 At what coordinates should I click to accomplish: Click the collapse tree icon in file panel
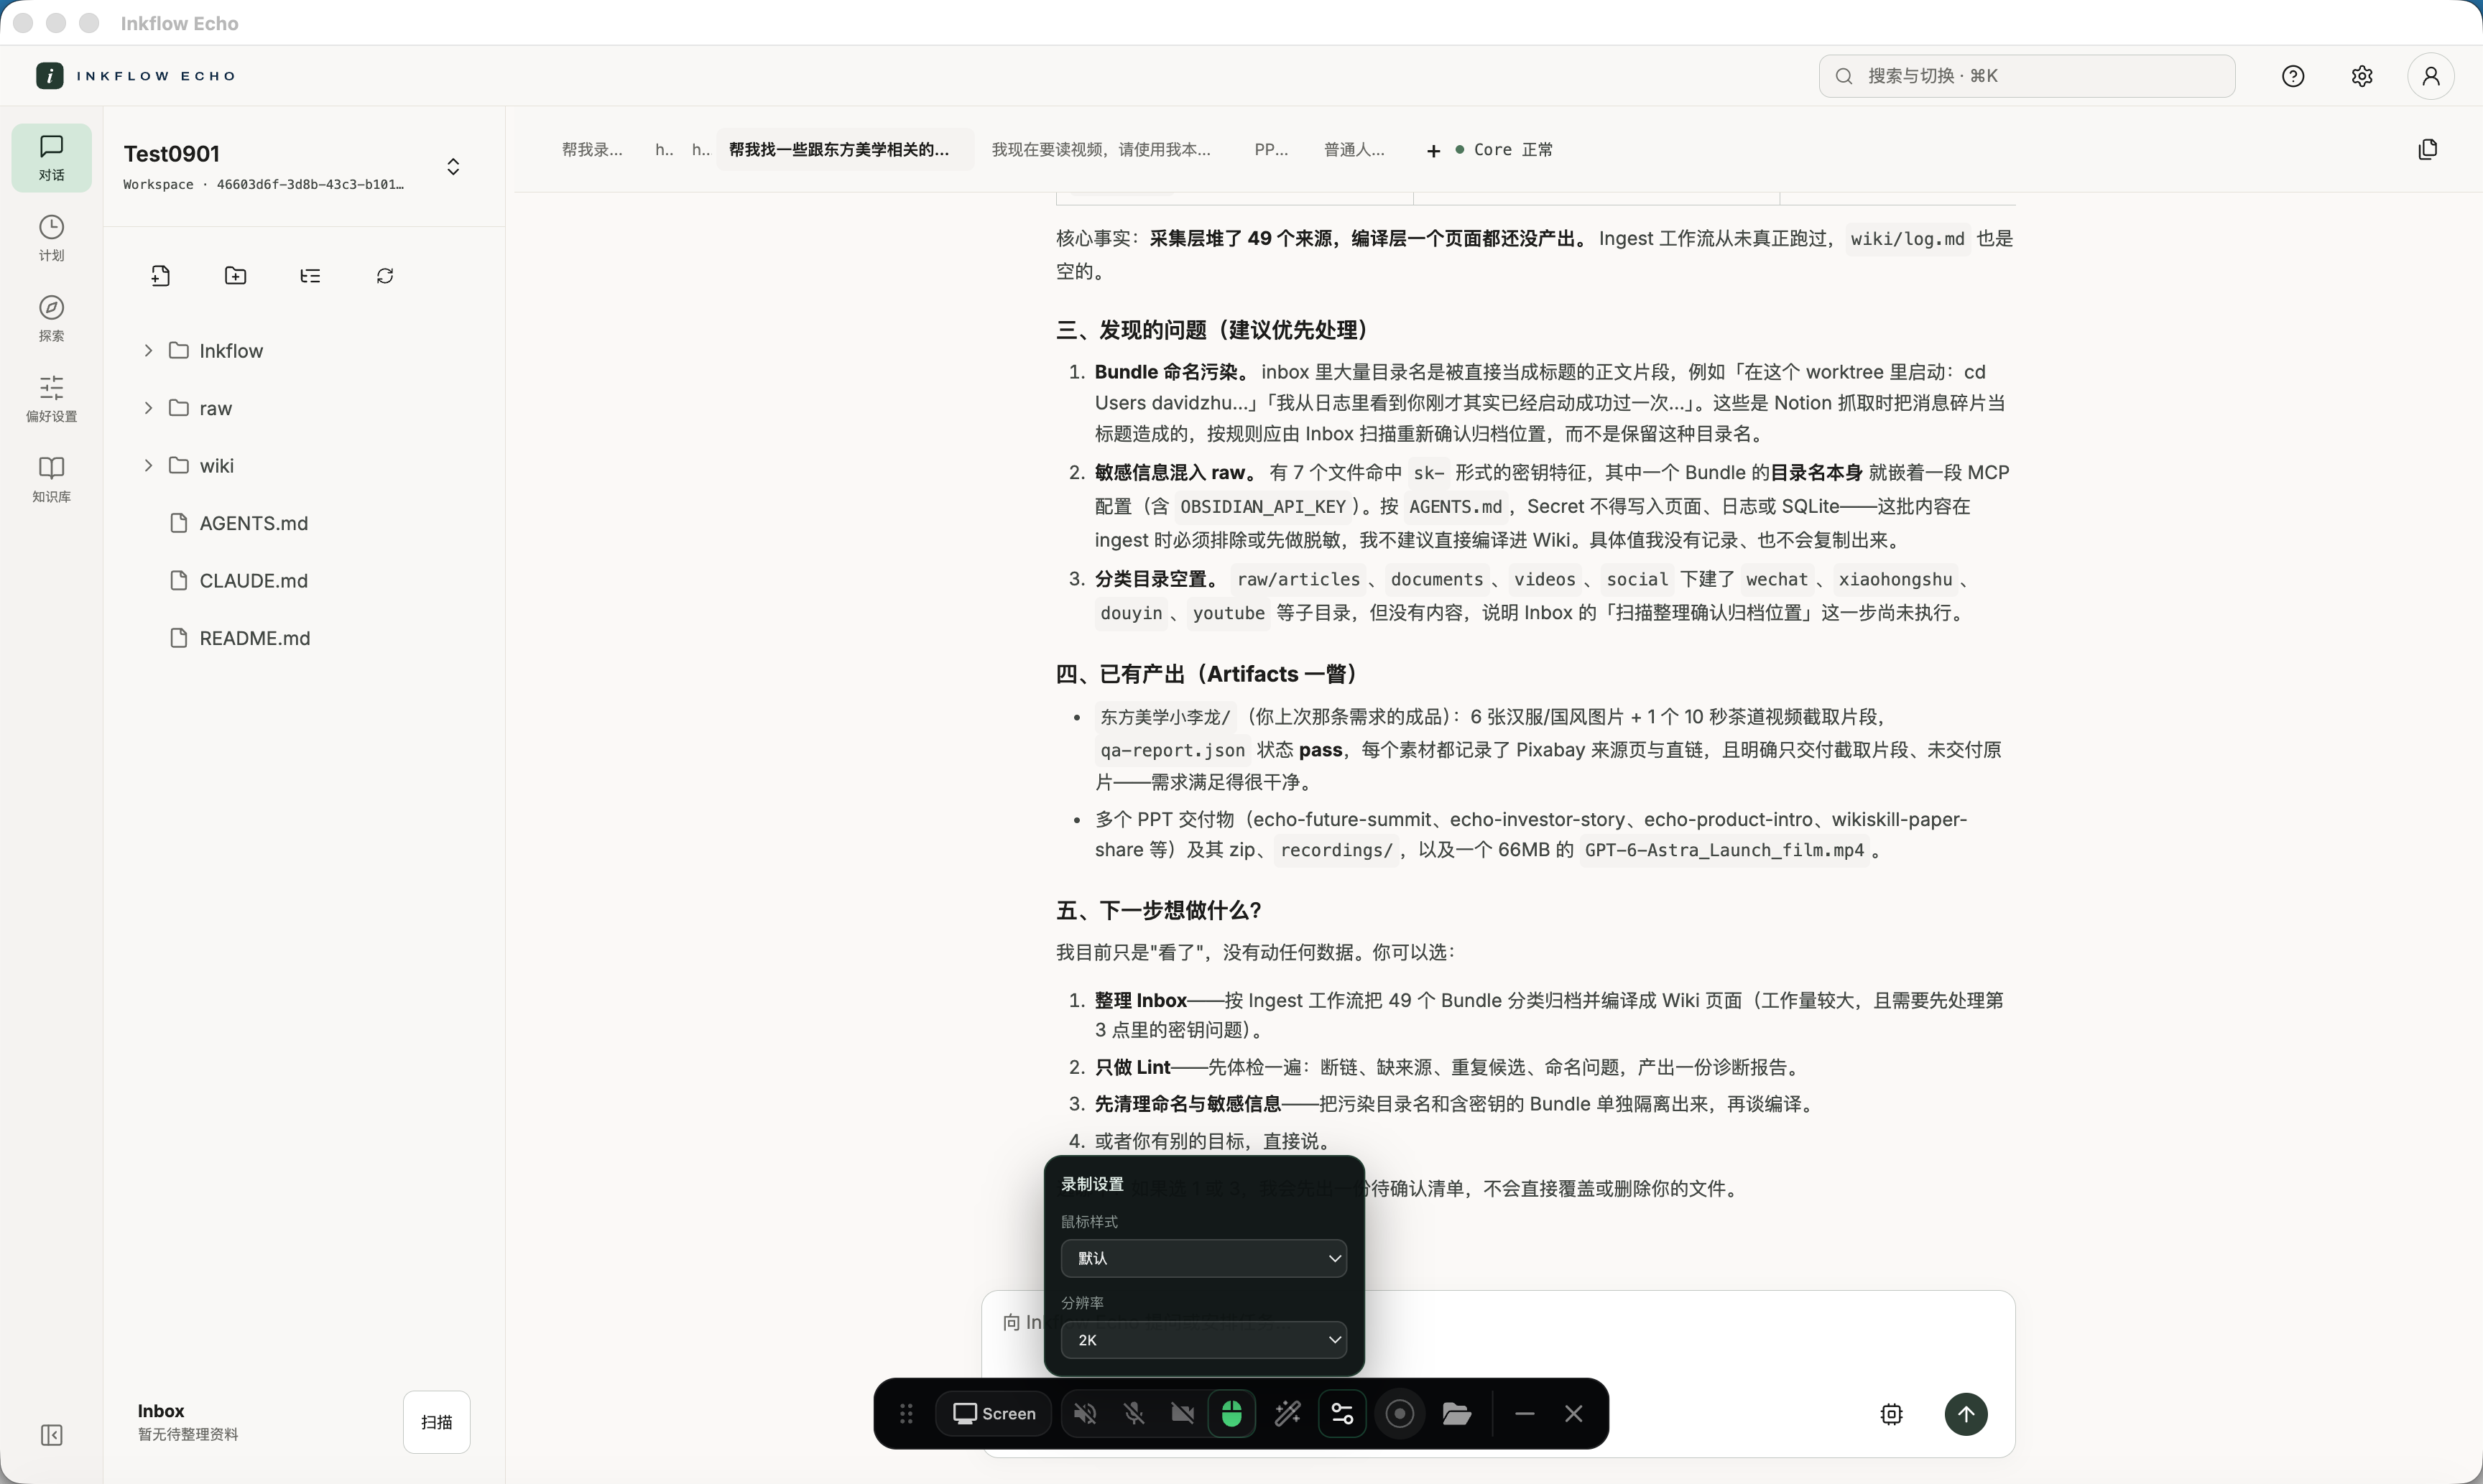coord(310,276)
